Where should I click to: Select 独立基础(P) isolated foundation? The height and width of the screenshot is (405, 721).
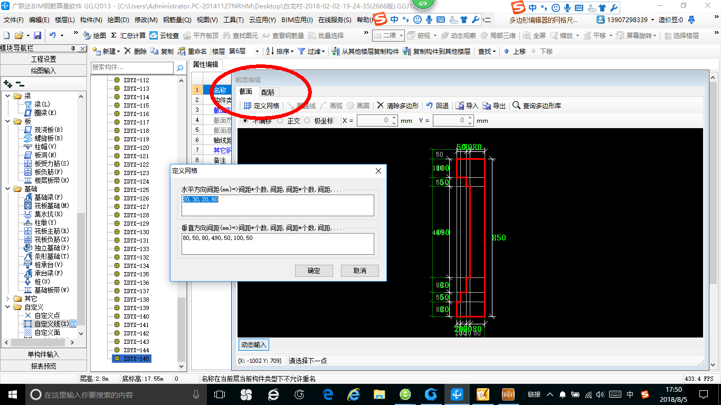46,248
